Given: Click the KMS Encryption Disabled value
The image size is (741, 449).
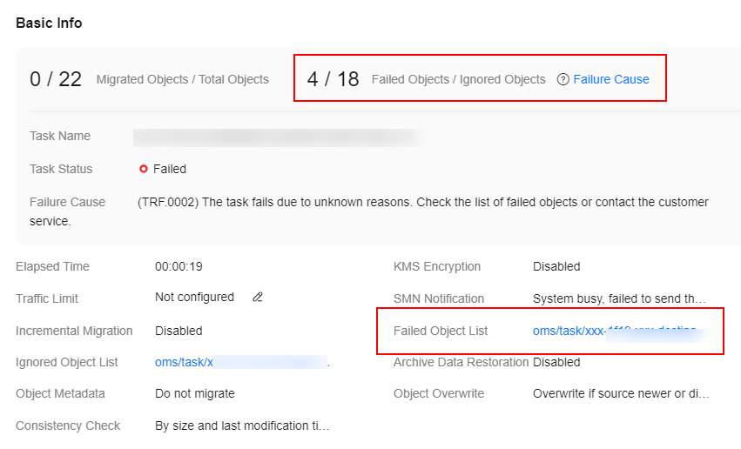Looking at the screenshot, I should pyautogui.click(x=556, y=266).
